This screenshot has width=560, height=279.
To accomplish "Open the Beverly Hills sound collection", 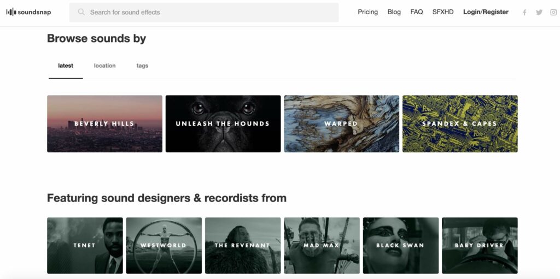I will [104, 124].
